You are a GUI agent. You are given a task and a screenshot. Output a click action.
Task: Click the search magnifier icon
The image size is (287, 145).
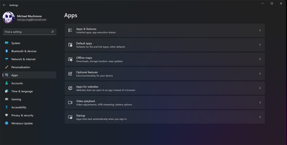click(x=53, y=32)
